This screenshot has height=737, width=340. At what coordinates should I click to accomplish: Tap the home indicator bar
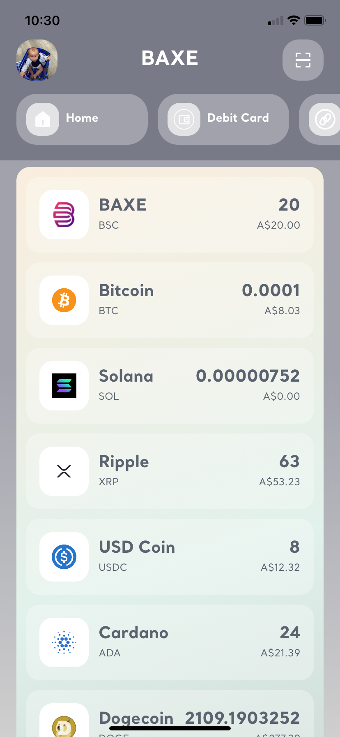tap(170, 728)
